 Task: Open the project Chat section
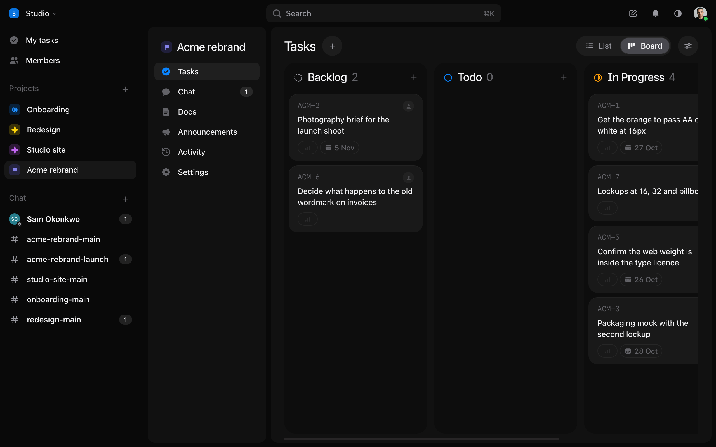(x=207, y=92)
